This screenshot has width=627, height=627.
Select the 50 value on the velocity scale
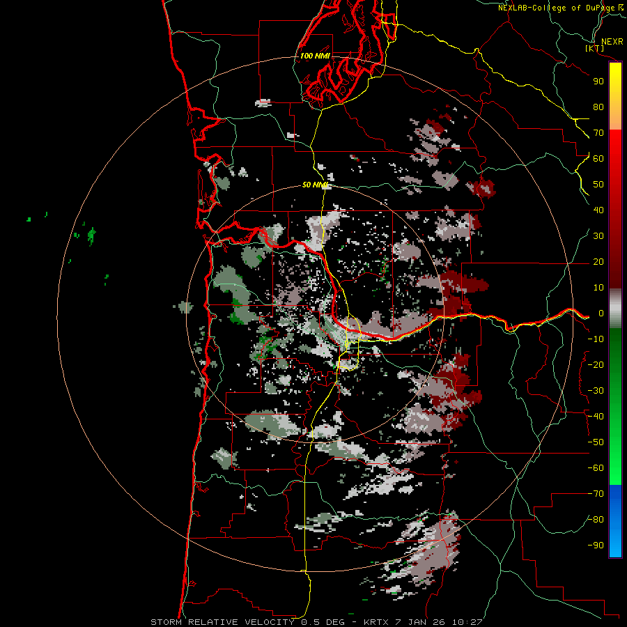[x=598, y=185]
